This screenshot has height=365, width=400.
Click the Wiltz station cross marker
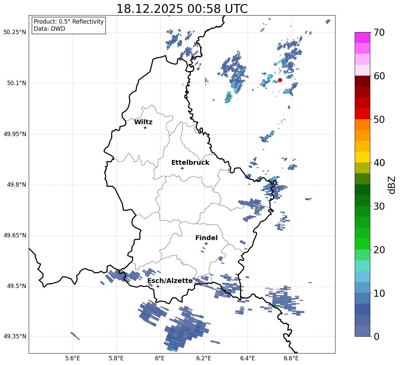tap(145, 128)
